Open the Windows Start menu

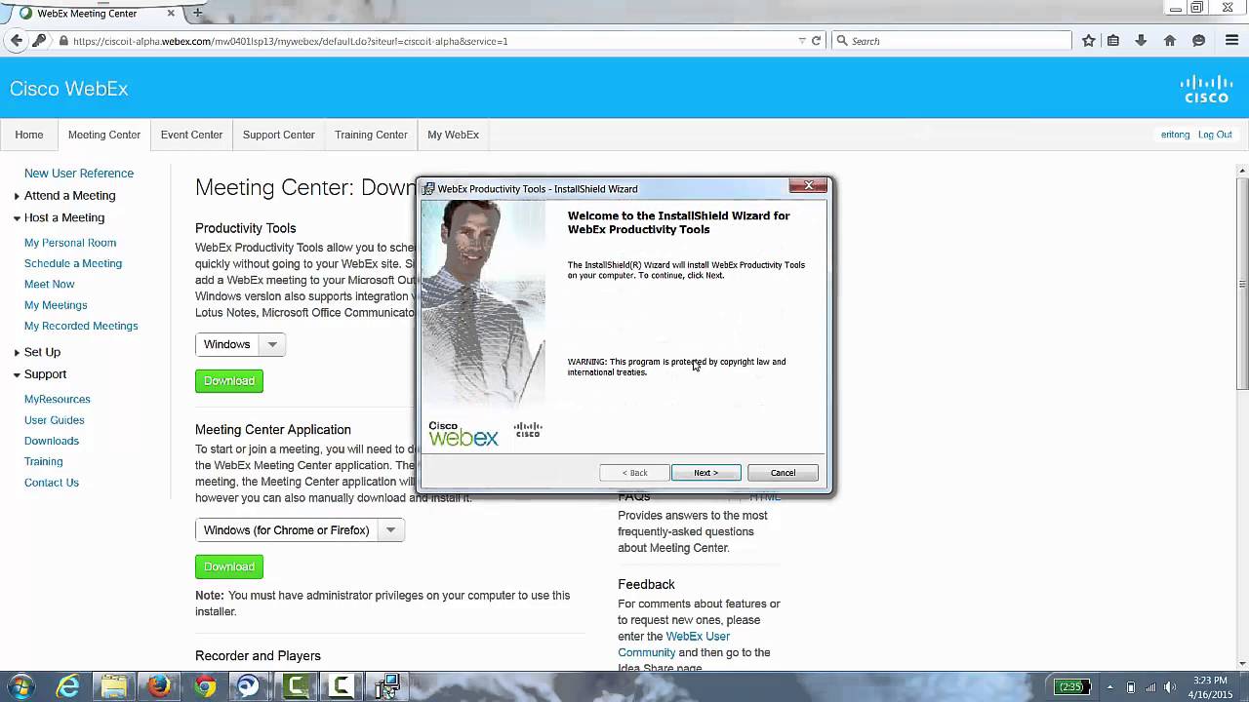(x=20, y=686)
